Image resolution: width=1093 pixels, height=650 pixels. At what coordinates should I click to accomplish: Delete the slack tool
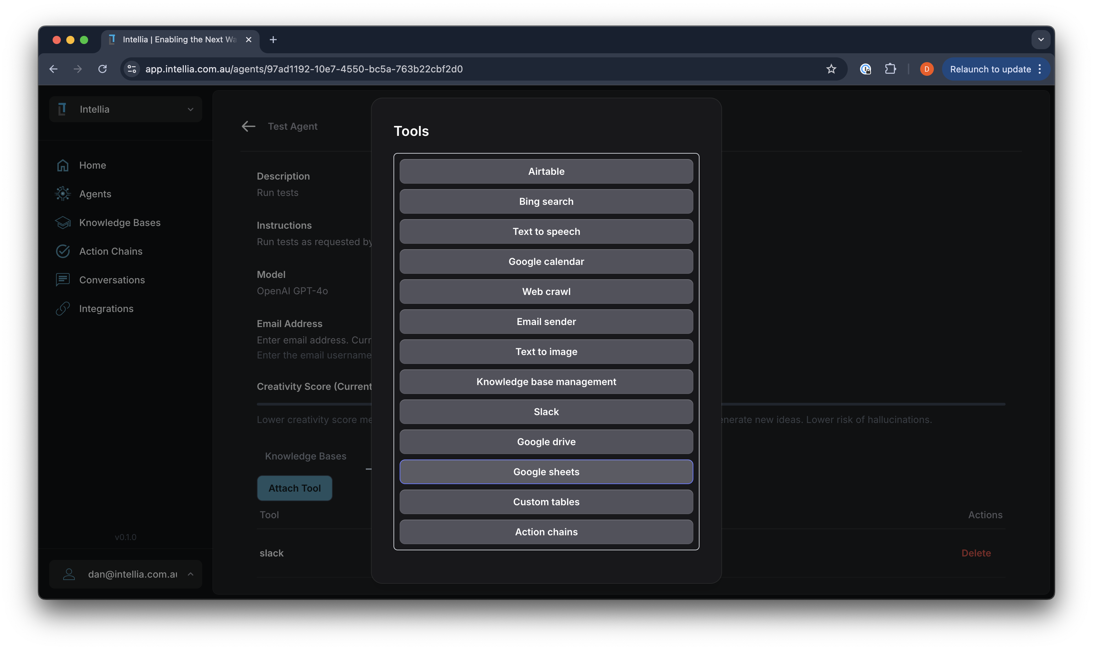976,553
